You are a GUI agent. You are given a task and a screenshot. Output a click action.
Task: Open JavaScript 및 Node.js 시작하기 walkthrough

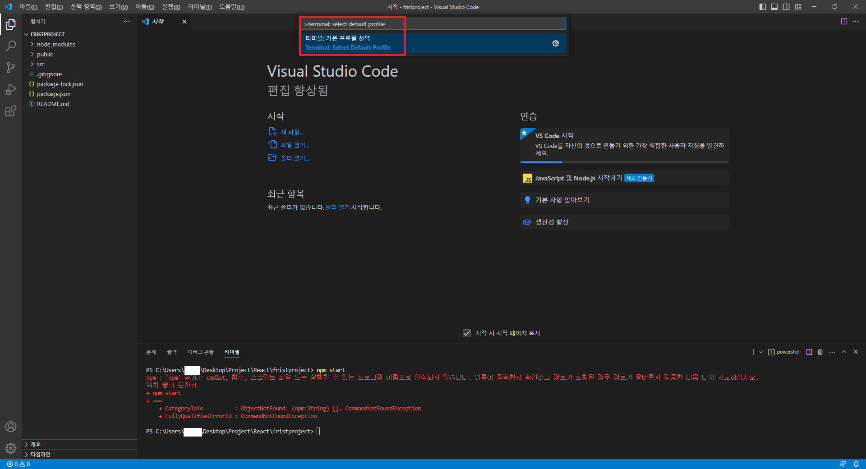624,178
